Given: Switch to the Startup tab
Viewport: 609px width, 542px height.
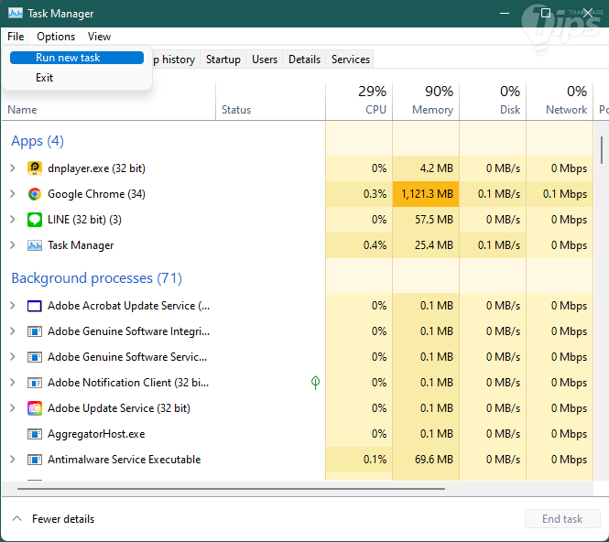Looking at the screenshot, I should click(x=223, y=60).
